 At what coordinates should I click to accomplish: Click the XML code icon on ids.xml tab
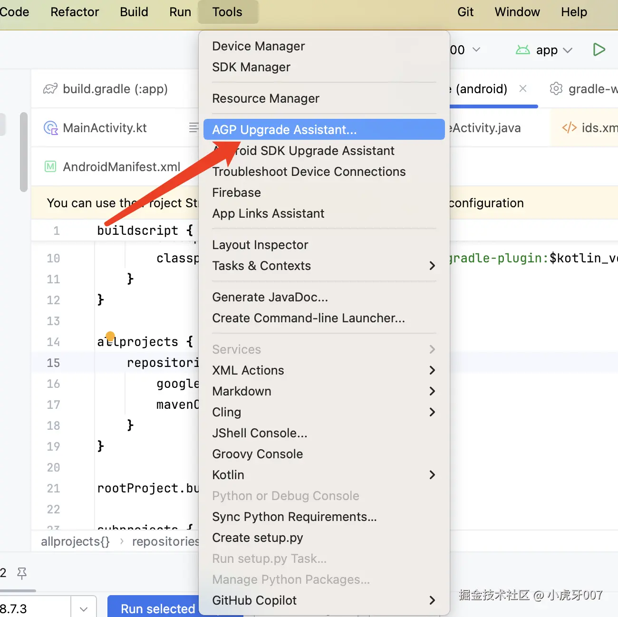pos(569,128)
